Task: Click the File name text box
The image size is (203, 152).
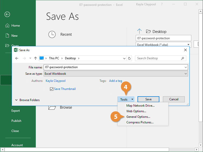Action: (116, 67)
